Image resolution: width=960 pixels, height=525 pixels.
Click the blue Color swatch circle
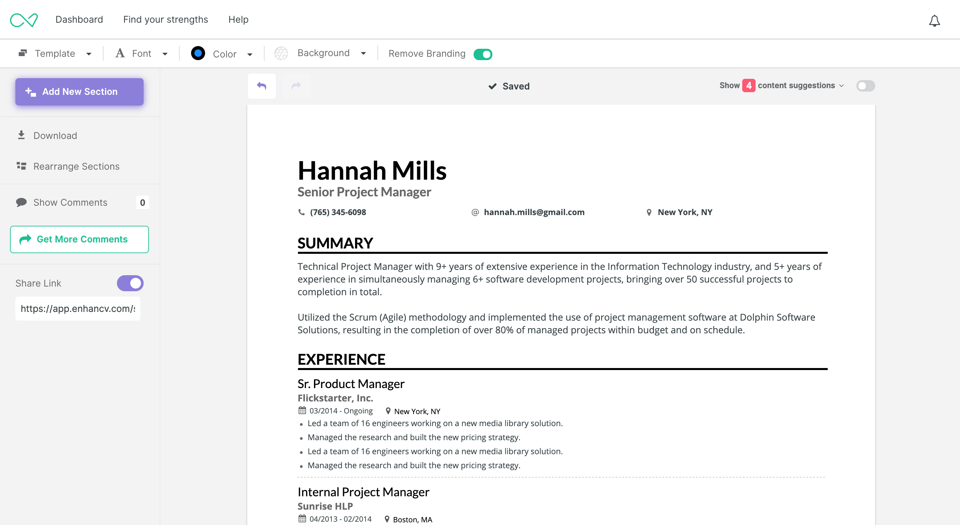pyautogui.click(x=198, y=53)
